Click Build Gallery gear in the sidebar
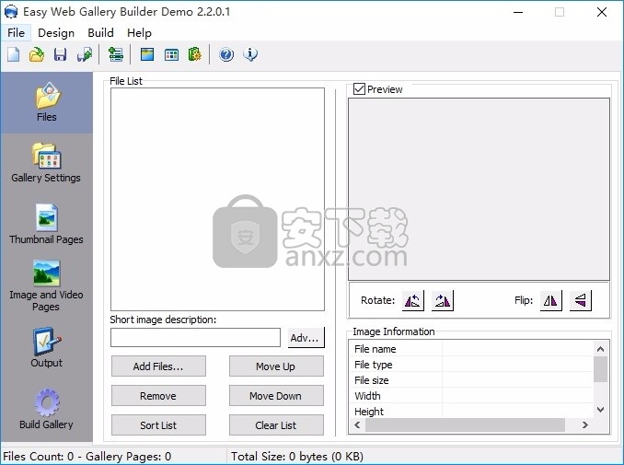This screenshot has width=624, height=465. (x=47, y=410)
